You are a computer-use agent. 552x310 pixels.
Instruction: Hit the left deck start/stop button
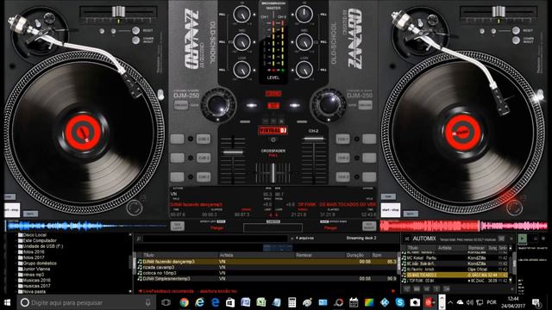click(x=12, y=210)
